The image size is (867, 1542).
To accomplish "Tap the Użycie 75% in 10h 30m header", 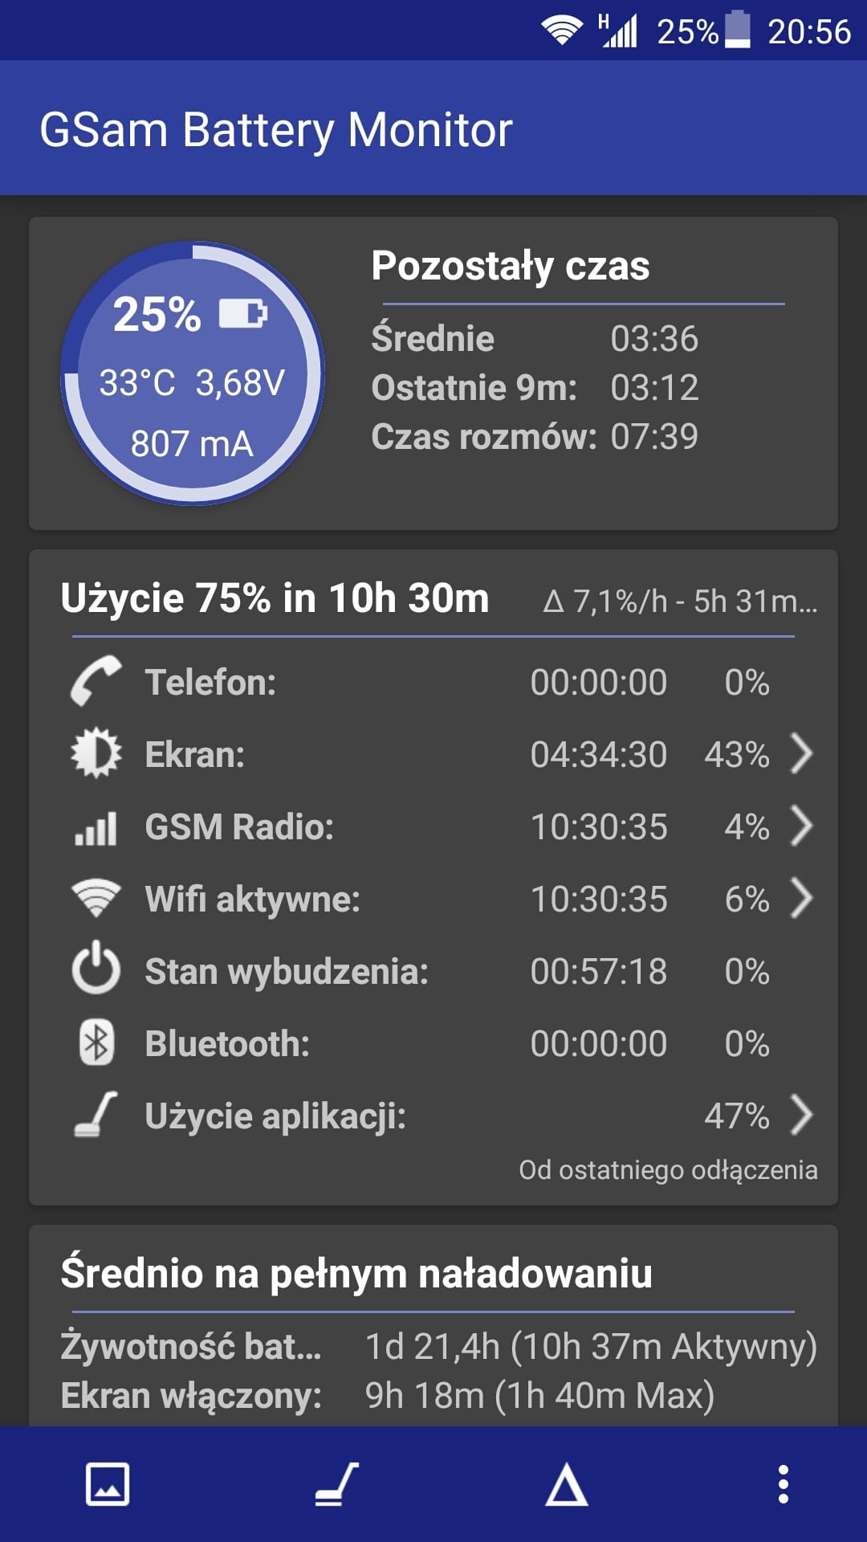I will pyautogui.click(x=275, y=598).
